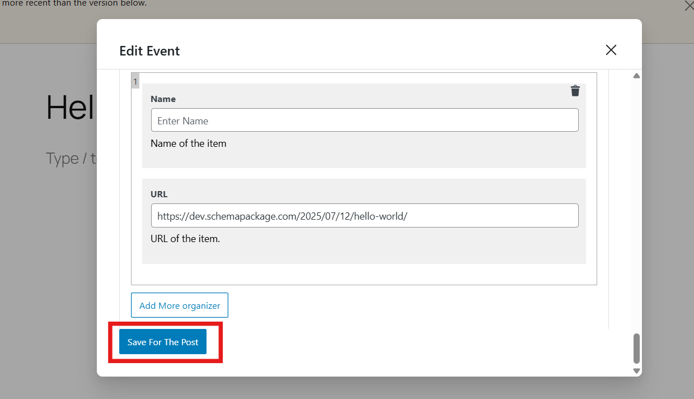Close the Edit Event dialog
Viewport: 694px width, 399px height.
(x=611, y=50)
